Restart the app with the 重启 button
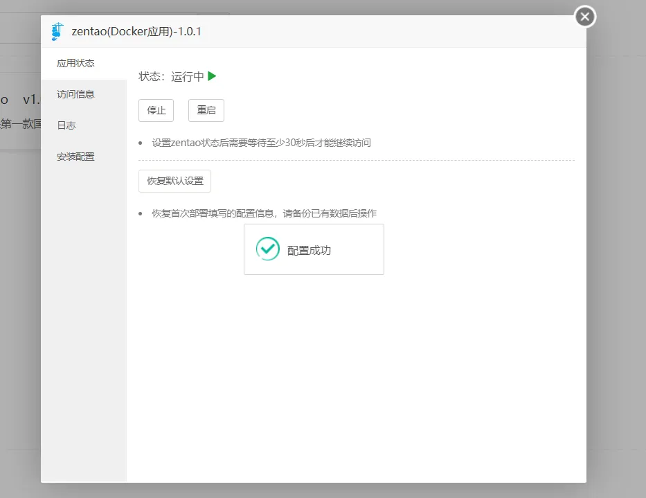Screen dimensions: 646x498 (206, 111)
